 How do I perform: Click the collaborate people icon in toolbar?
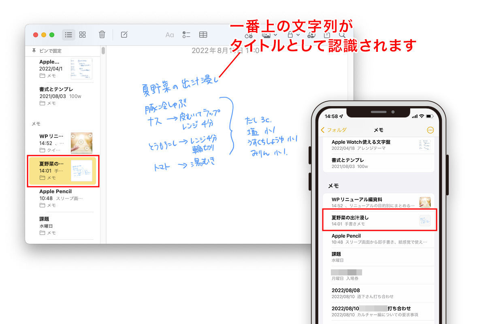click(x=311, y=35)
